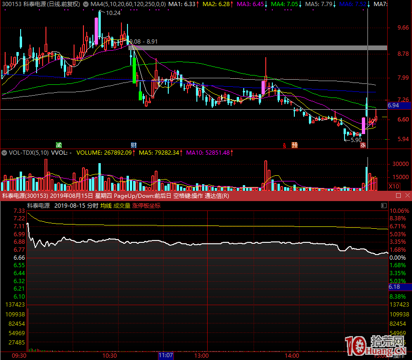Click the 2019-08-15 分时 date label

click(x=76, y=206)
